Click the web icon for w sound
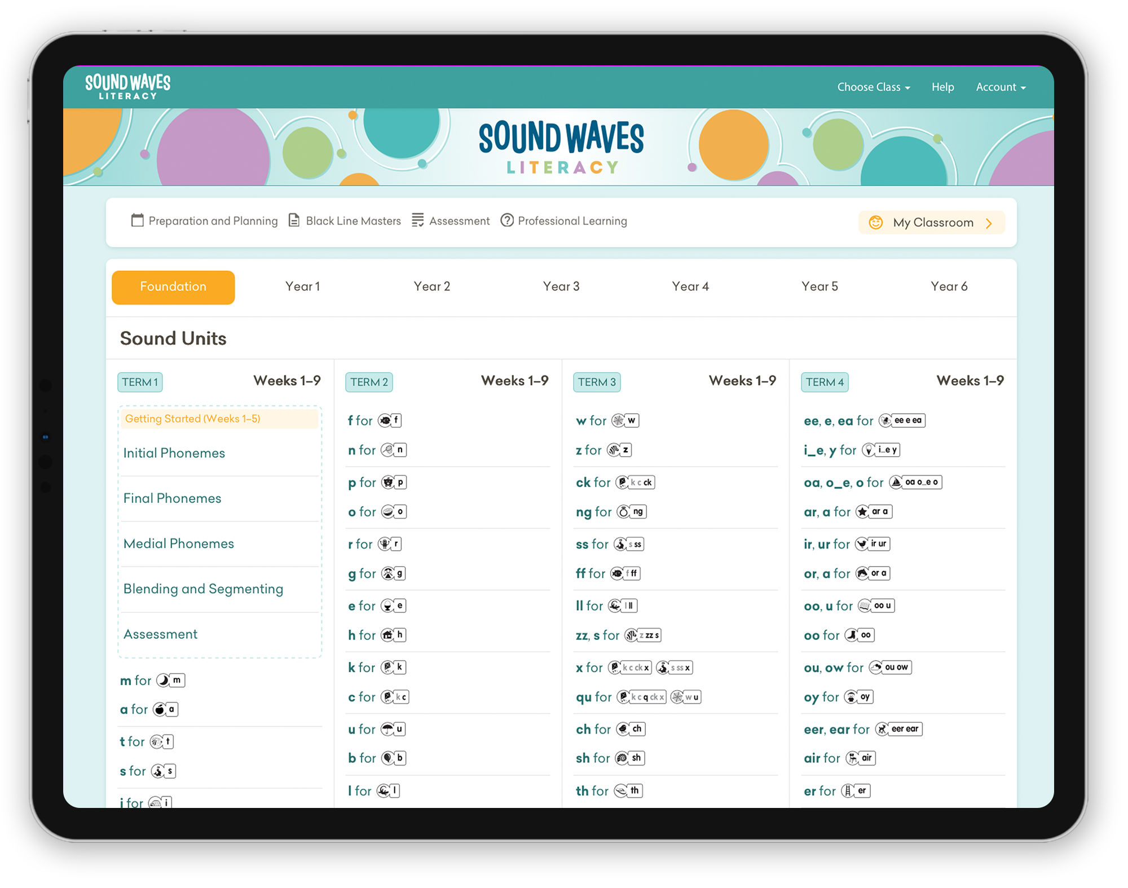The width and height of the screenshot is (1128, 888). click(619, 421)
